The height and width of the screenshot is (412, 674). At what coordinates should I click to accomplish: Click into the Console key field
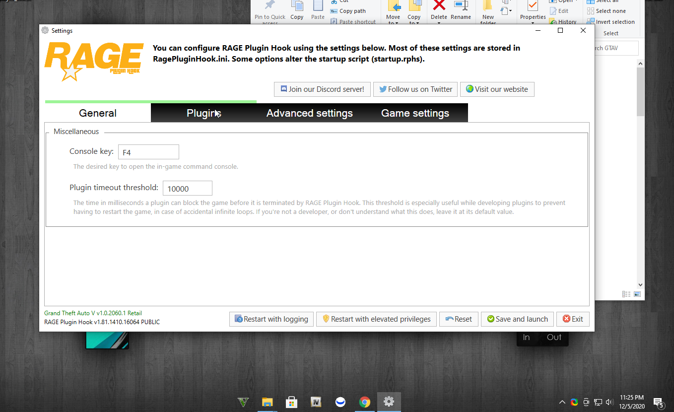point(148,152)
